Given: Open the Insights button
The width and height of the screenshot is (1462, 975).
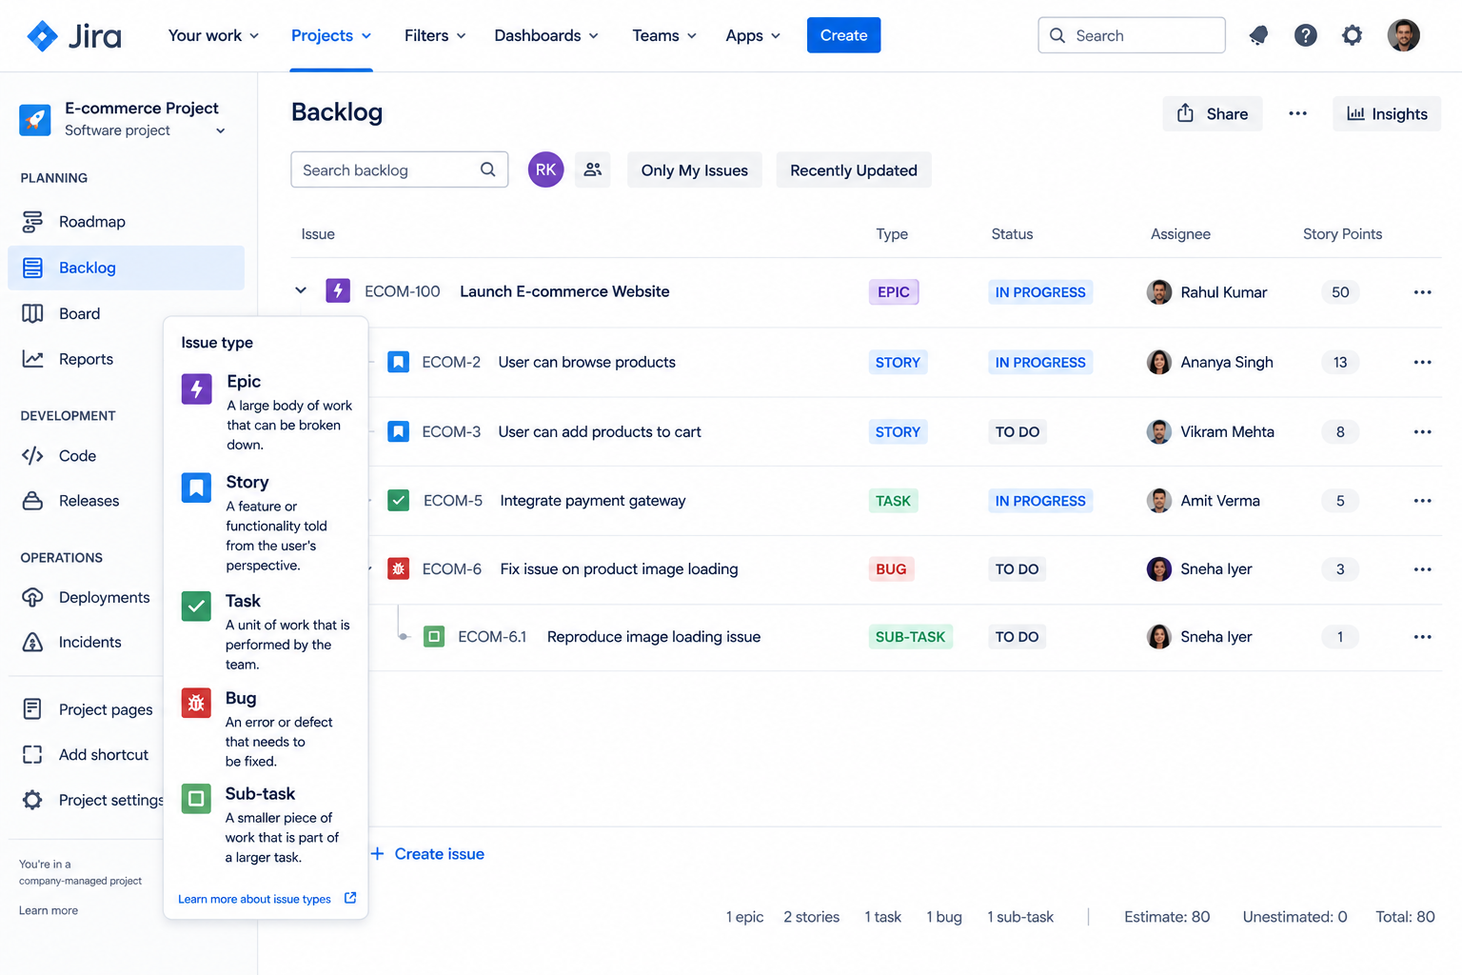Looking at the screenshot, I should coord(1387,113).
